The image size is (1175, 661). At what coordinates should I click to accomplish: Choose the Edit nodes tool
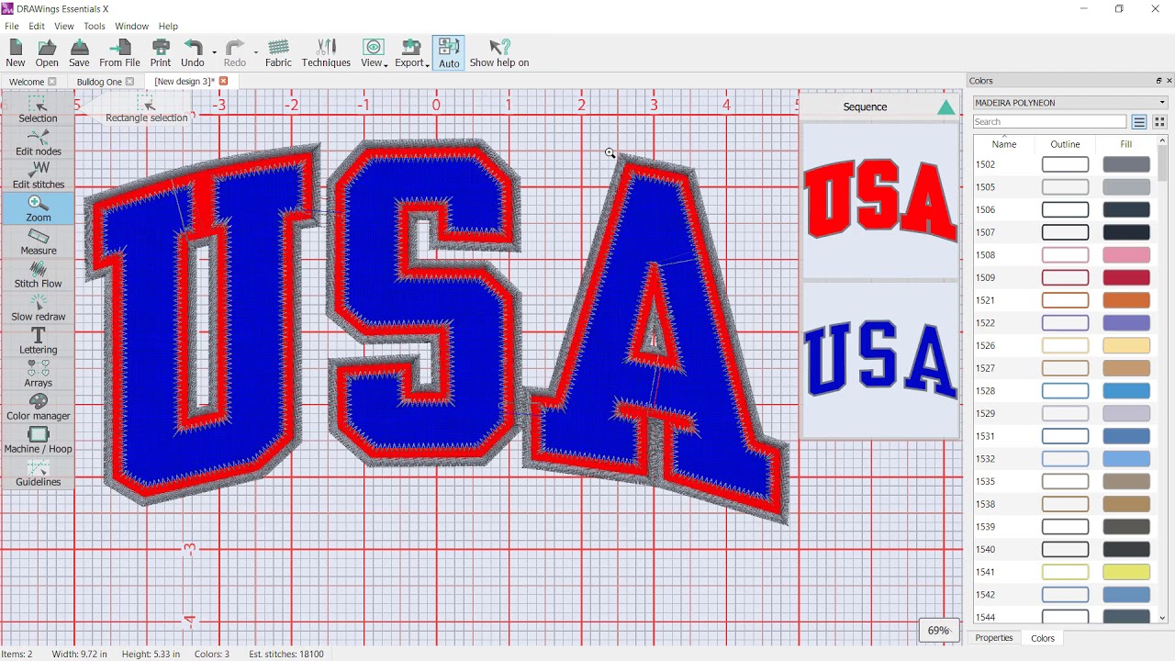38,141
